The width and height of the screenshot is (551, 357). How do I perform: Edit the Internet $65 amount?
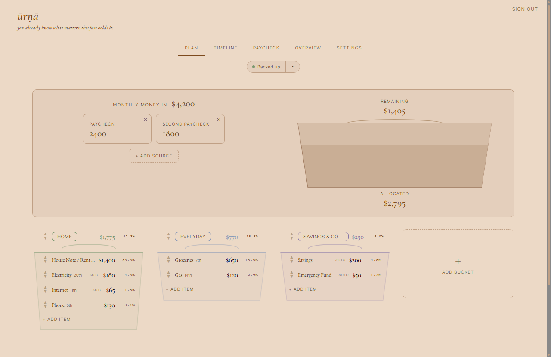point(111,290)
